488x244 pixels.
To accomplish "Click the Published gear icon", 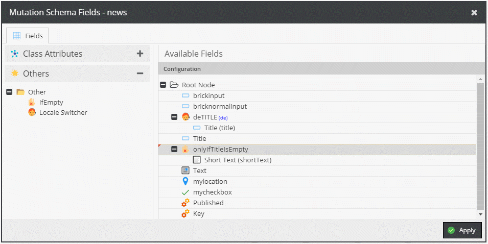I will [x=185, y=203].
